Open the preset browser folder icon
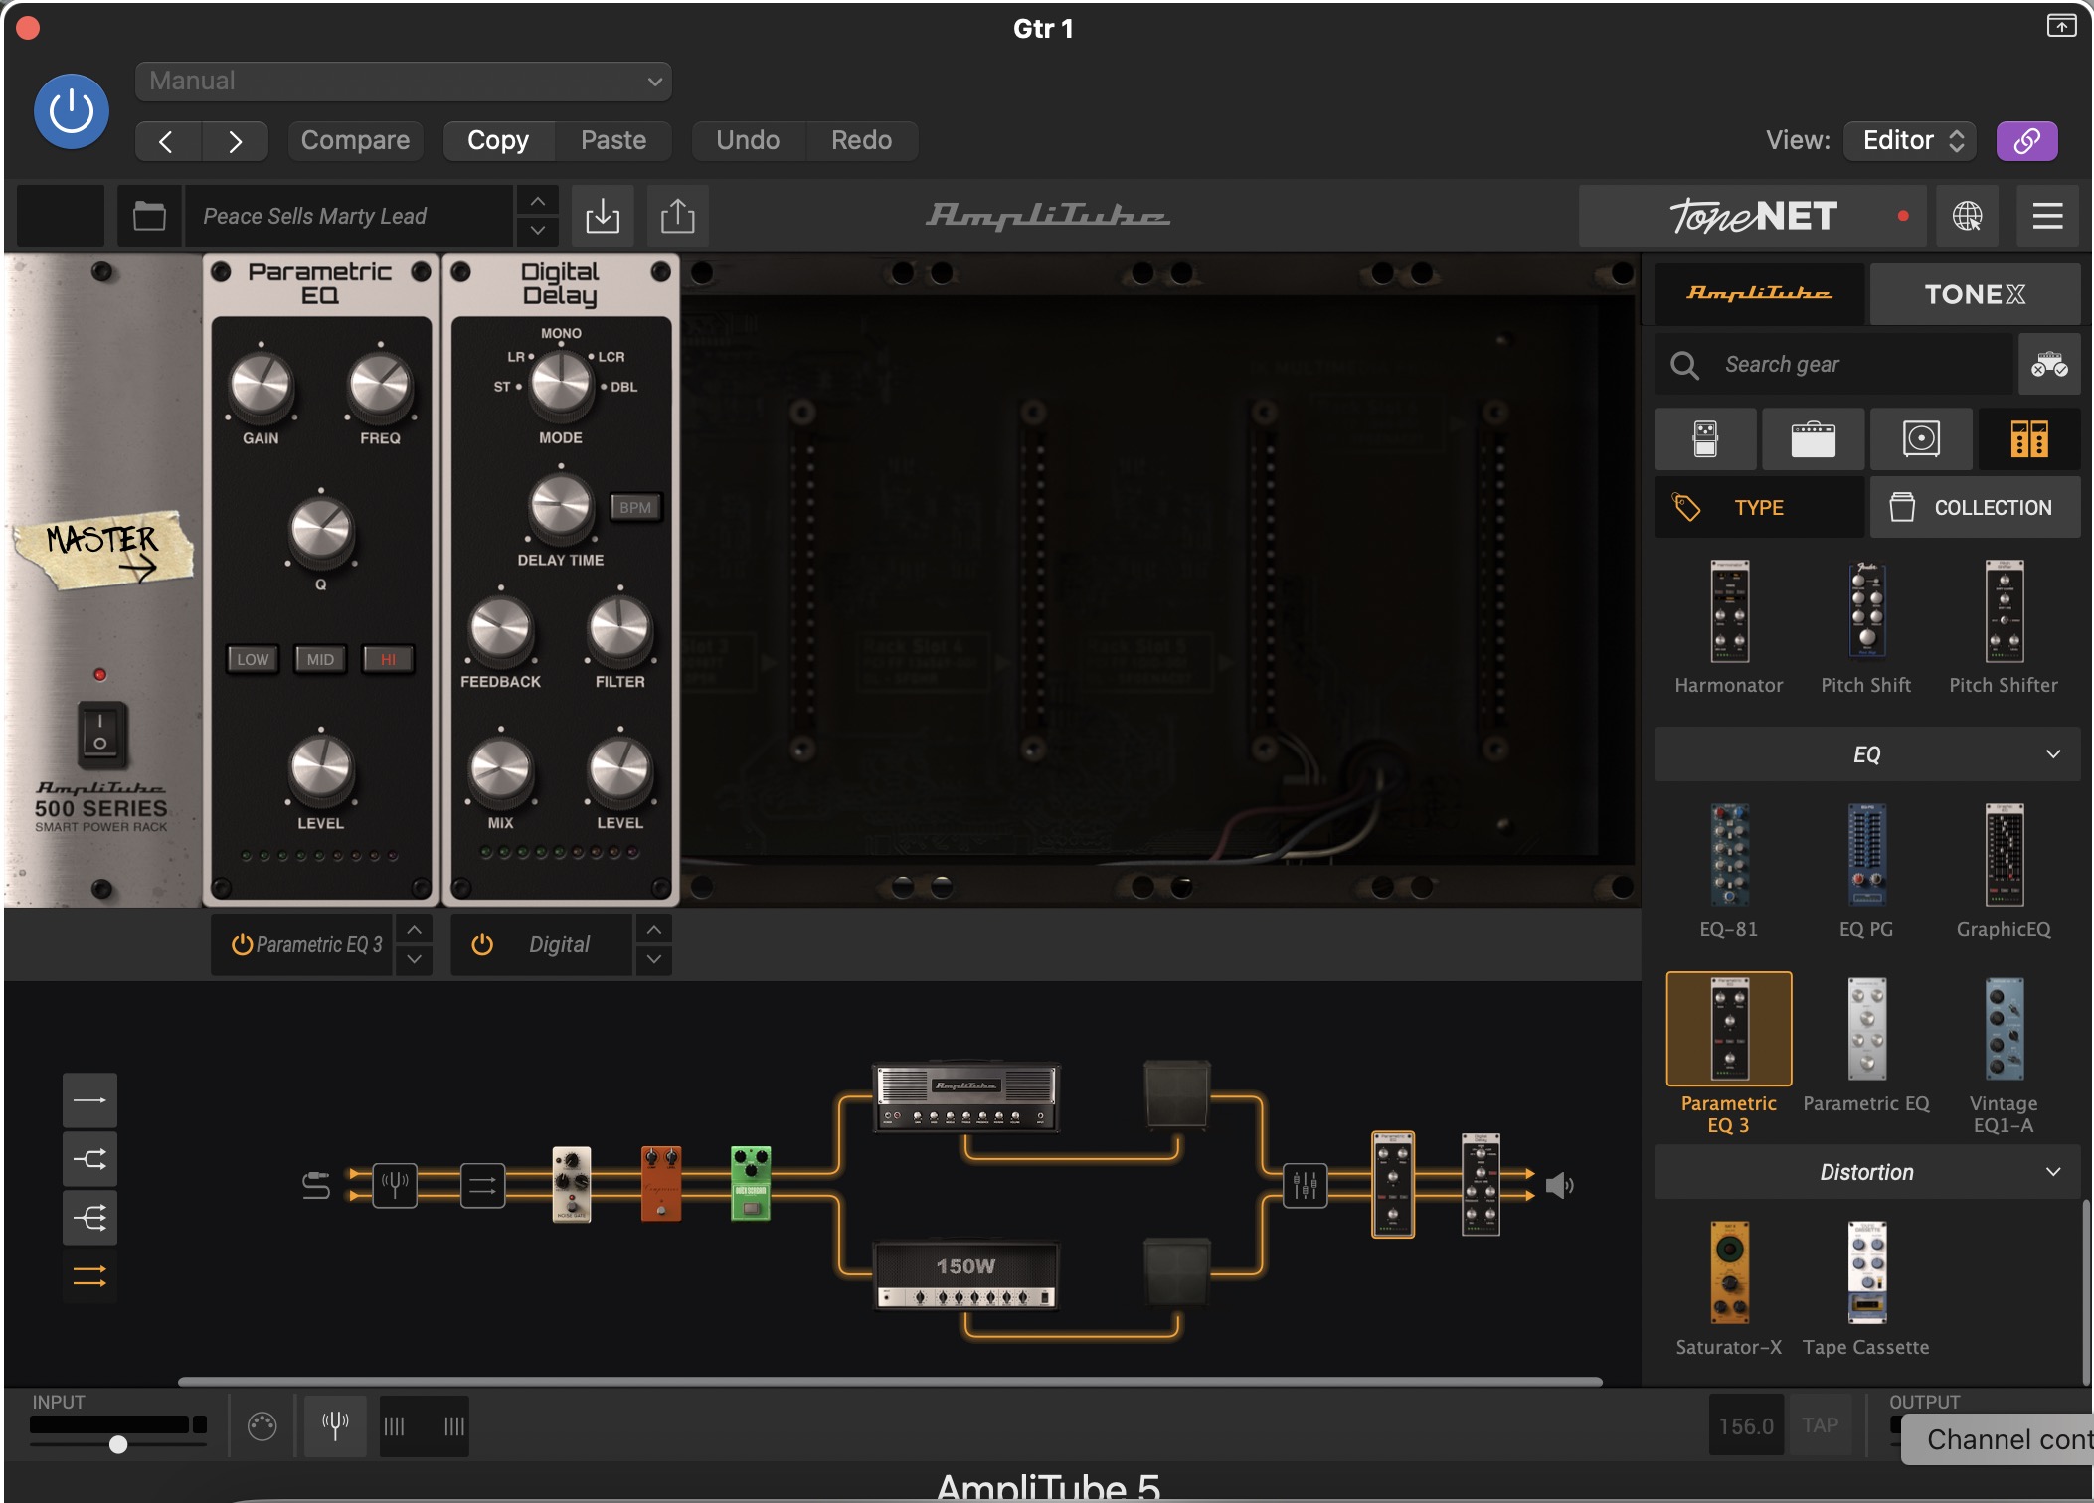2094x1503 pixels. coord(149,216)
